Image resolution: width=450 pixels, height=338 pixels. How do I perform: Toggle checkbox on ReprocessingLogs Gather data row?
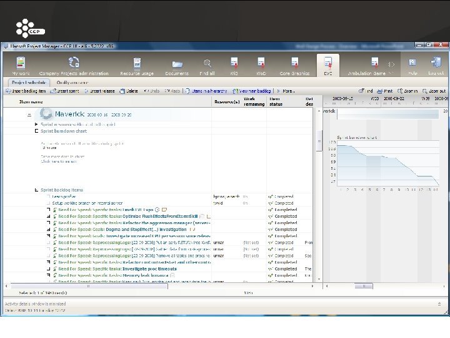[49, 249]
